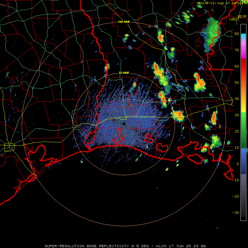Click the -30 value on the dBZ scale

(236, 212)
